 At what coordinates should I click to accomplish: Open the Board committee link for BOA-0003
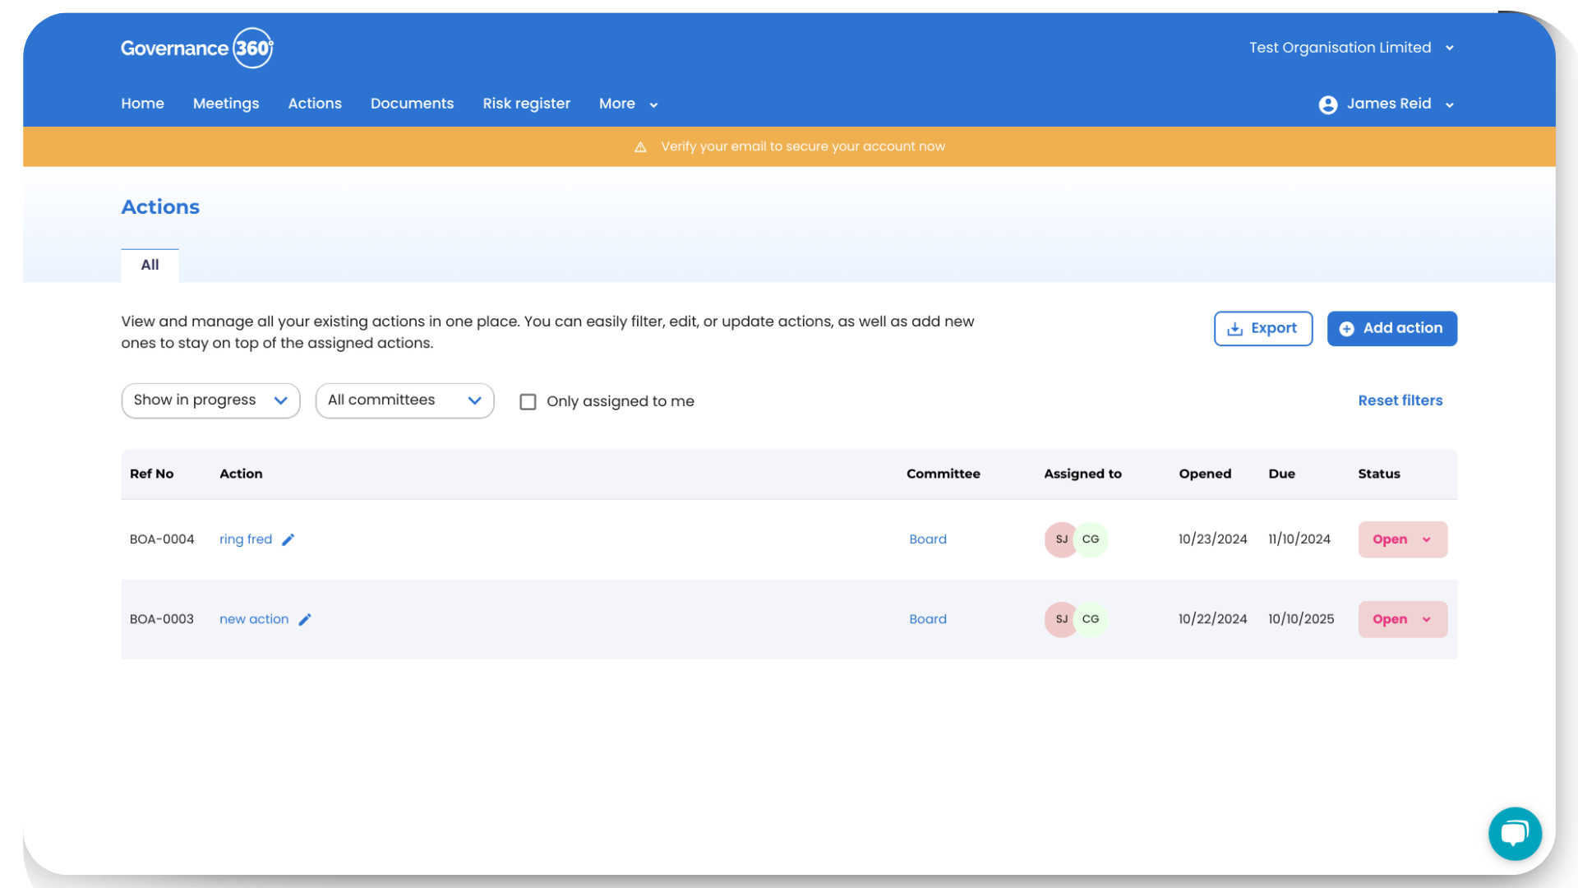928,619
